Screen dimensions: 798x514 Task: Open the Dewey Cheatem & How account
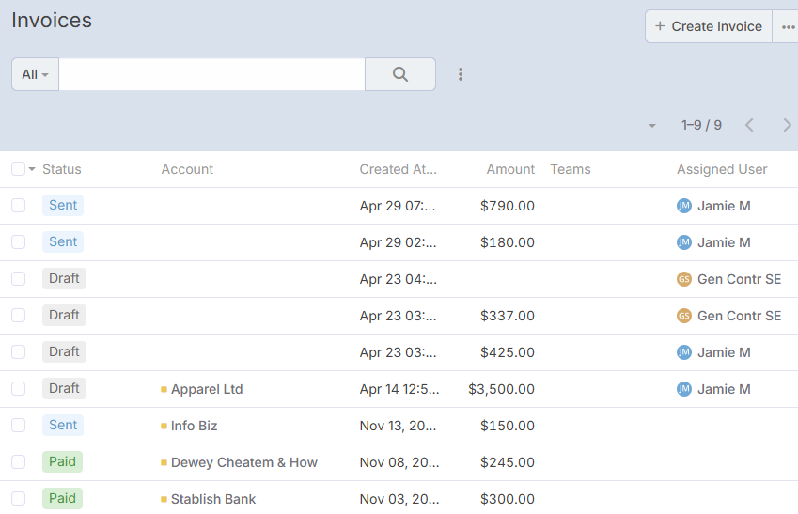(x=243, y=462)
